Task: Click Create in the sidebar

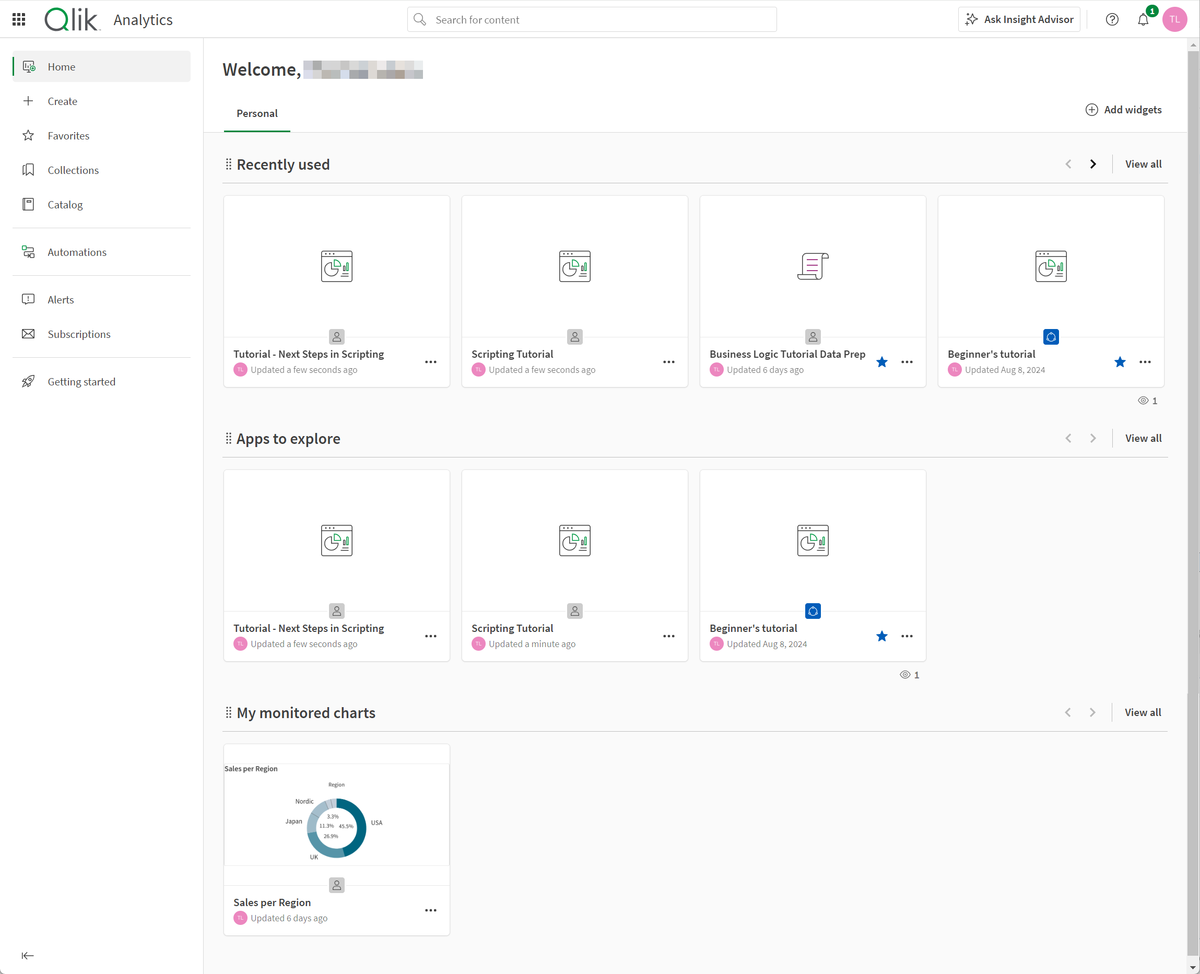Action: (63, 100)
